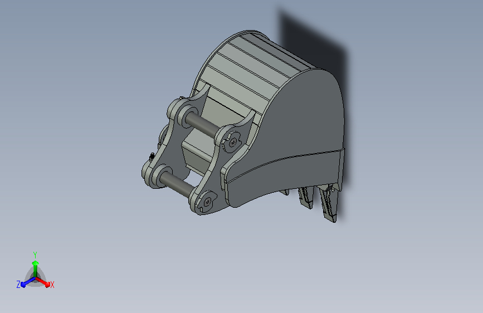Screen dimensions: 483x313
Task: Click the red X axis arrow on the triad
Action: (x=43, y=282)
